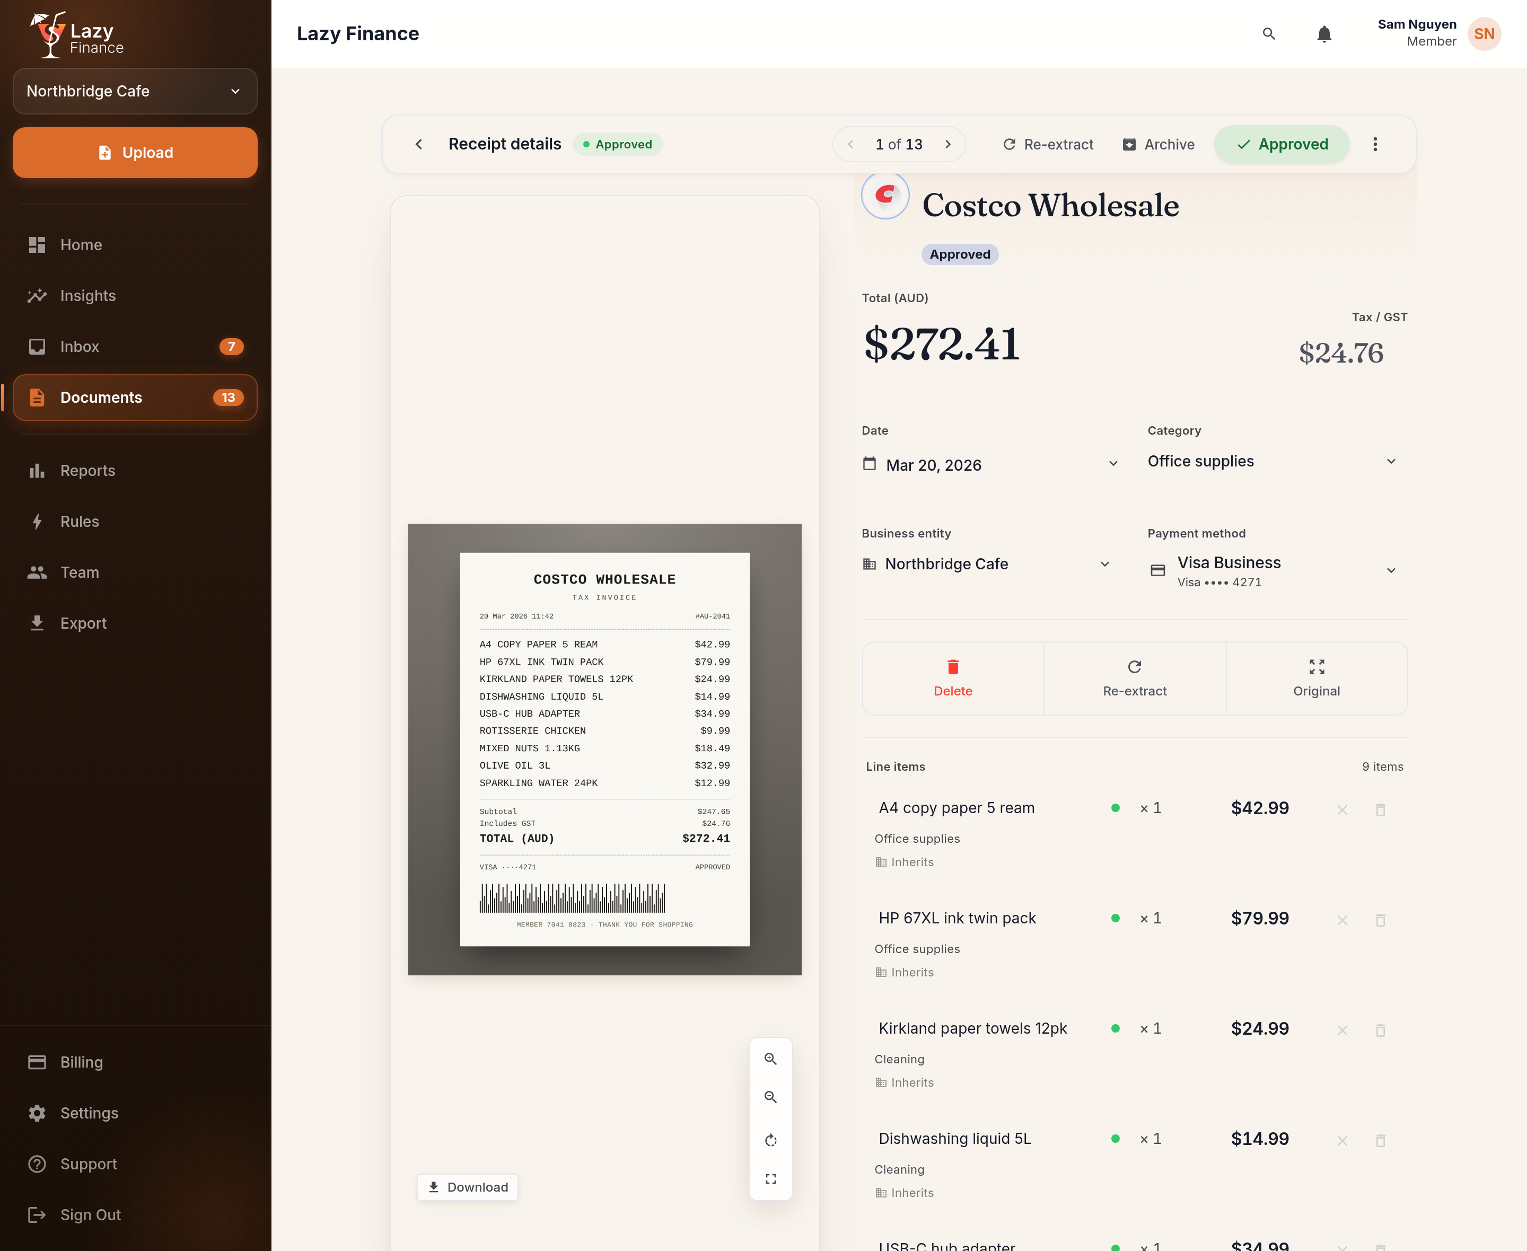Open Documents in sidebar
The height and width of the screenshot is (1251, 1527).
pos(135,398)
